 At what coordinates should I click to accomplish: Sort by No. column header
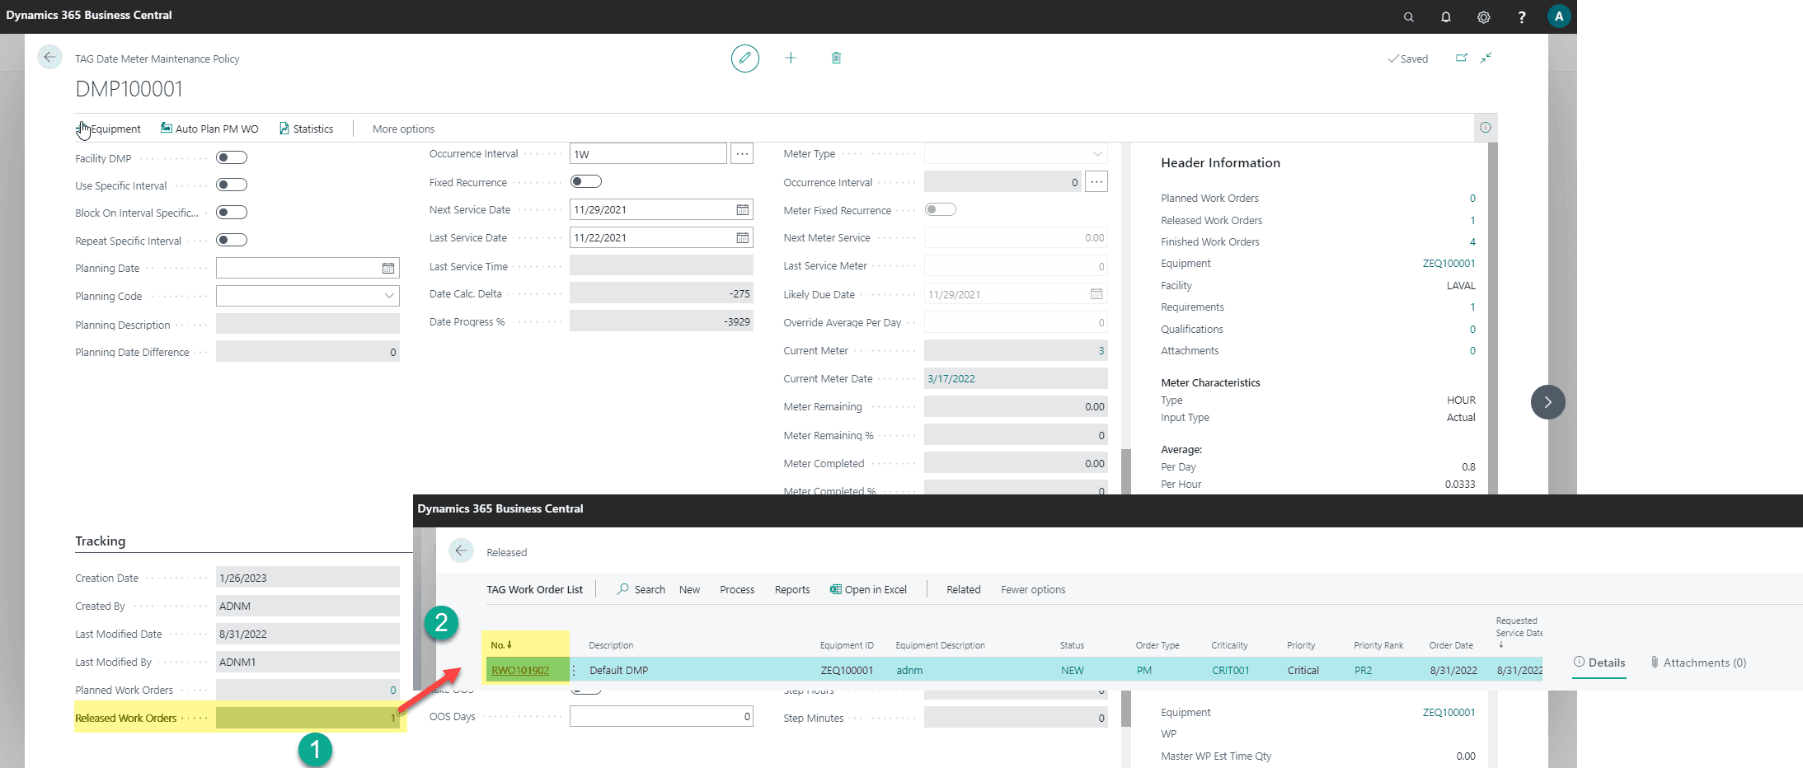(501, 645)
